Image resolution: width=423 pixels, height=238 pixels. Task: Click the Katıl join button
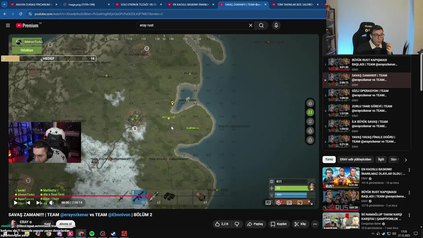[x=48, y=224]
